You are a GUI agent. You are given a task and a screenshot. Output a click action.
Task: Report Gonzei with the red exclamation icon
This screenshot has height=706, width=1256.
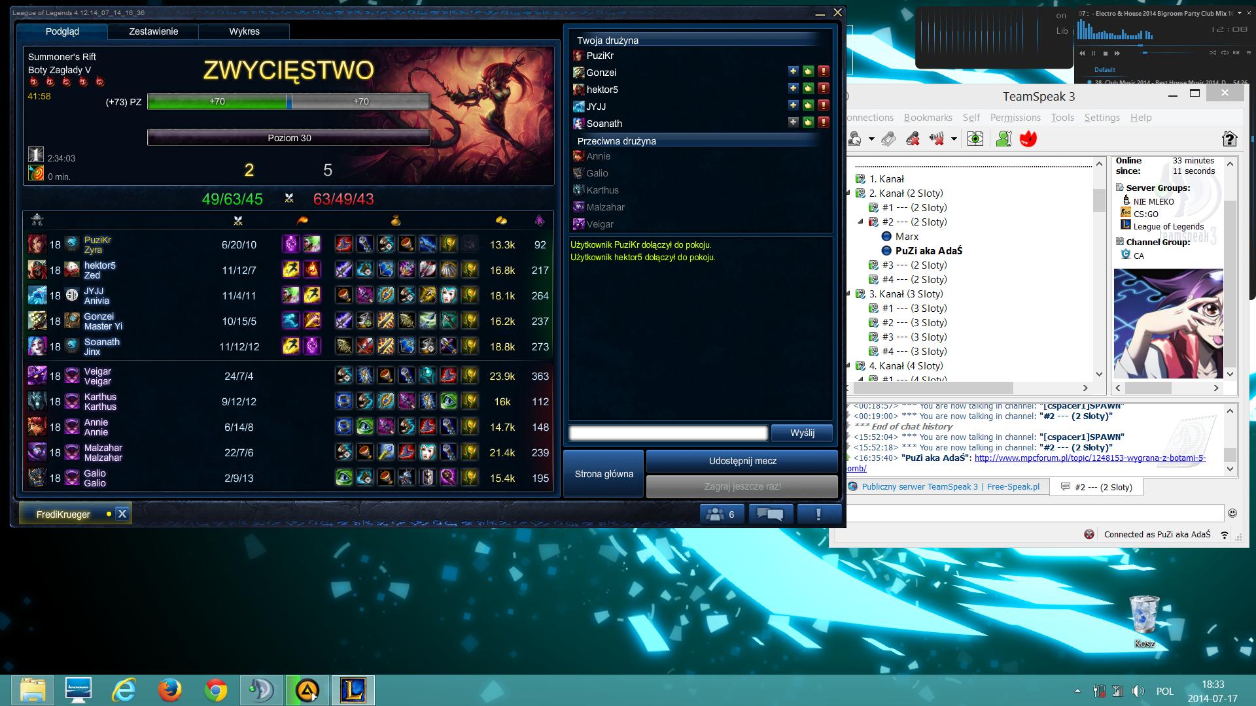coord(824,71)
